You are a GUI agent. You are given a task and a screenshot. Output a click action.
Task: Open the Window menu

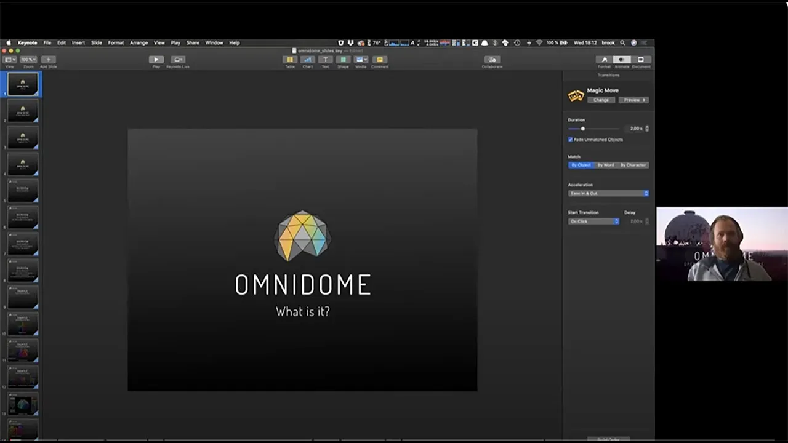click(x=214, y=43)
